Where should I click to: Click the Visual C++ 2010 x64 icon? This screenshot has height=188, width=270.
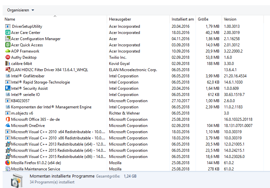tap(8, 132)
